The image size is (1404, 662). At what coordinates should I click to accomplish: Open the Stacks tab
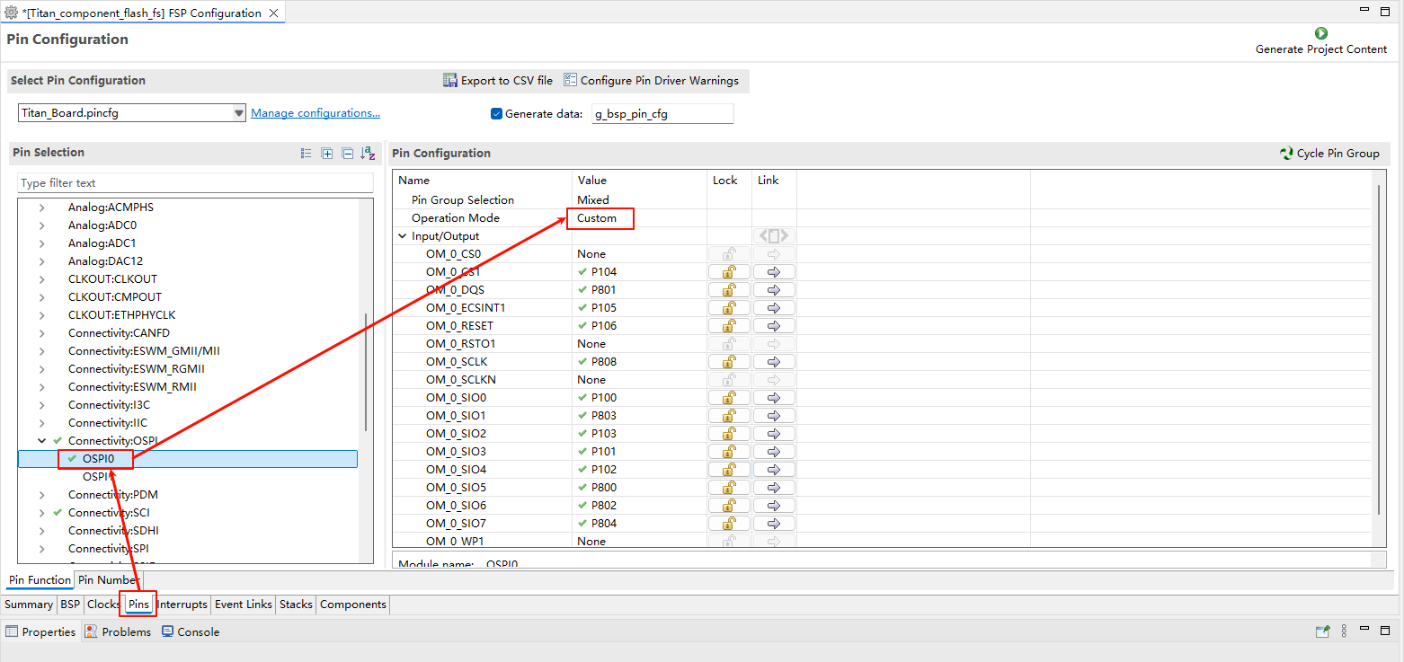click(296, 605)
